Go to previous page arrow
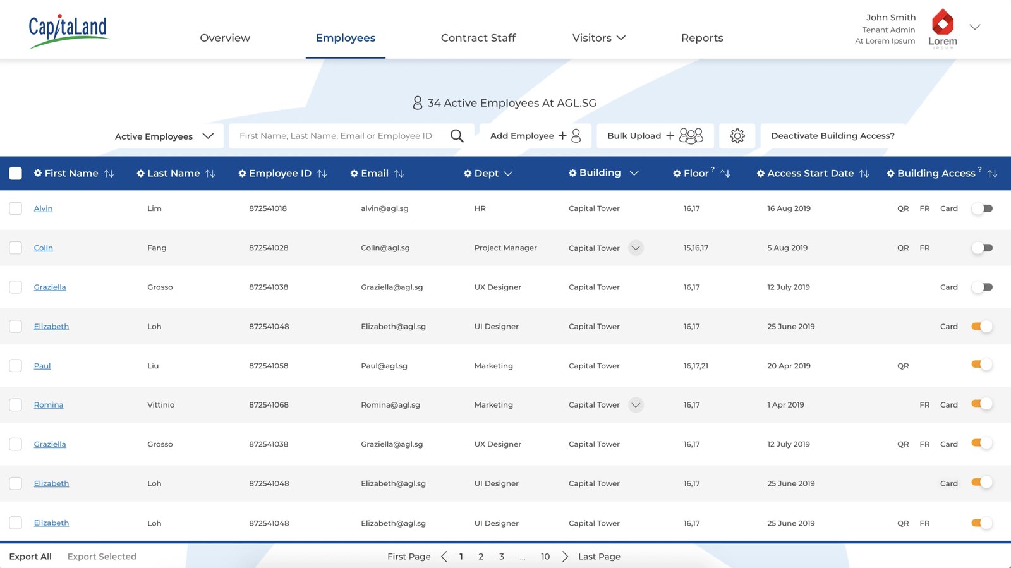The image size is (1011, 568). point(444,557)
